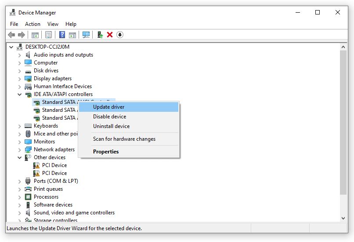Click the Show/Hide Console Tree toolbar icon

(x=35, y=35)
